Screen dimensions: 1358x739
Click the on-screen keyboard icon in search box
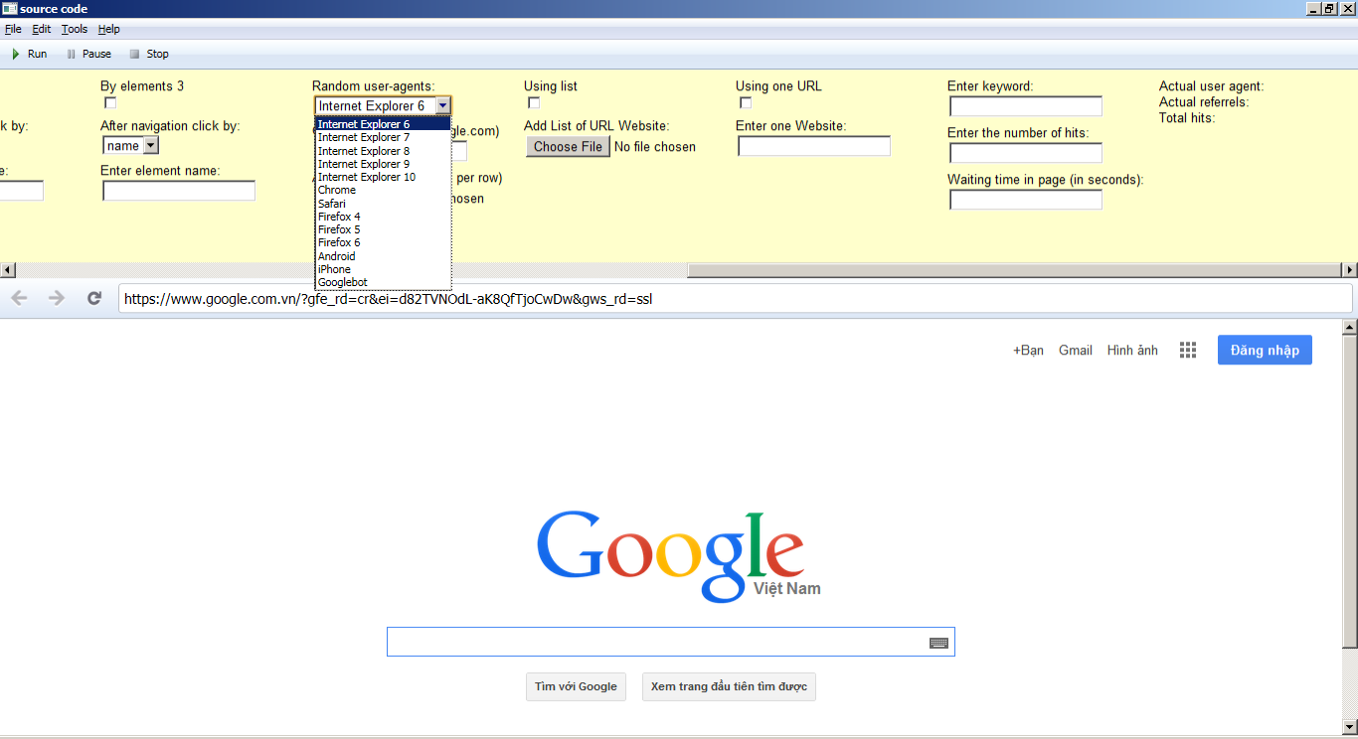(x=938, y=643)
